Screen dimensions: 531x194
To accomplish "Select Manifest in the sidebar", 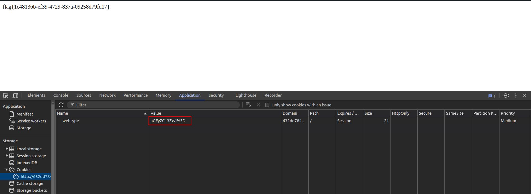I will pyautogui.click(x=25, y=114).
